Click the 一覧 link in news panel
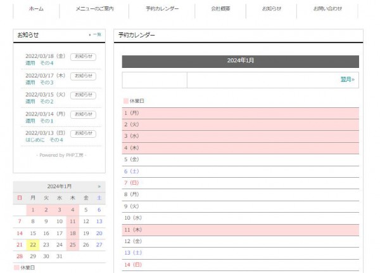Viewport: 380px width, 273px height. tap(96, 34)
